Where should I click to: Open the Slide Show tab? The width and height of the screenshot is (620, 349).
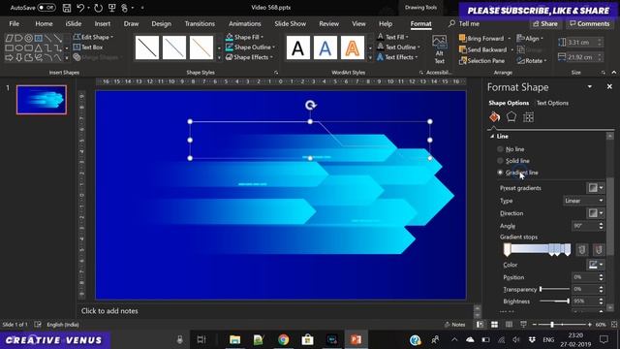pyautogui.click(x=291, y=23)
